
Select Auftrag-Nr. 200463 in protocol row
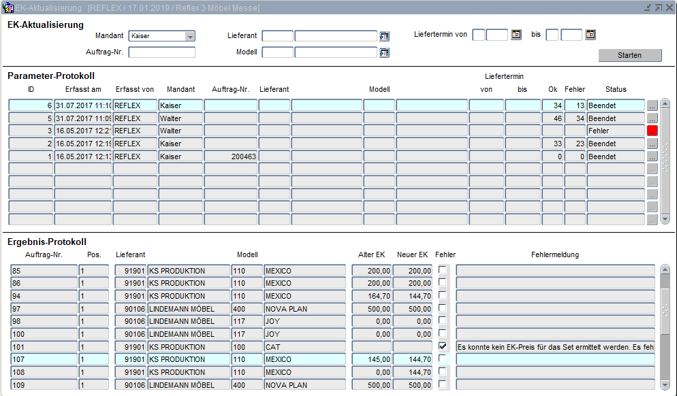[x=230, y=156]
